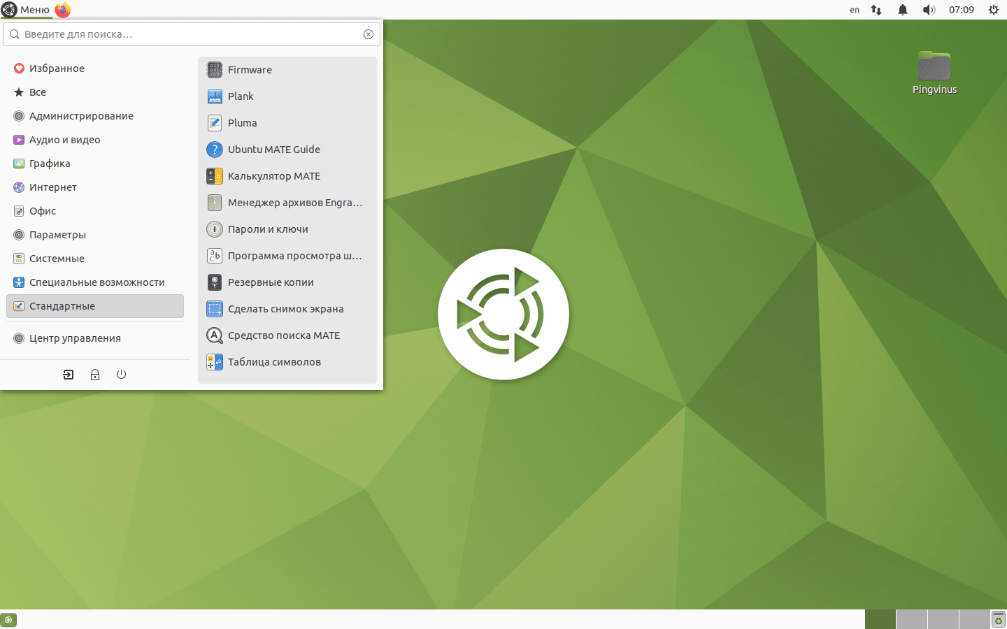Open Центр управления
Image resolution: width=1007 pixels, height=629 pixels.
coord(95,338)
